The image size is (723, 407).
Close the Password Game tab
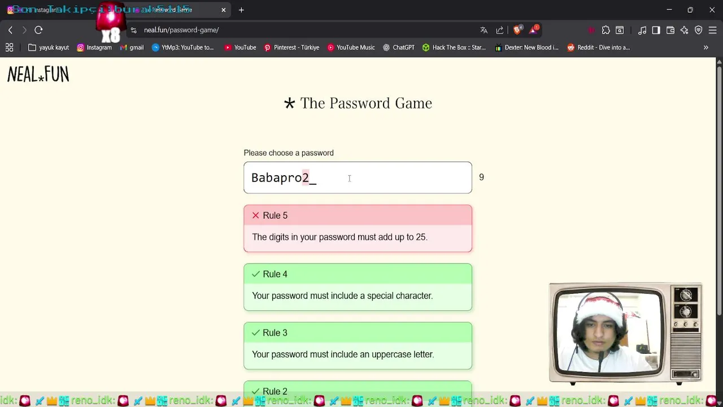tap(223, 10)
